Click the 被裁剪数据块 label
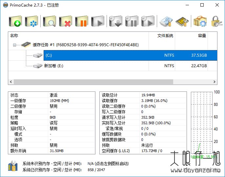225x177 pixels. coord(113,140)
